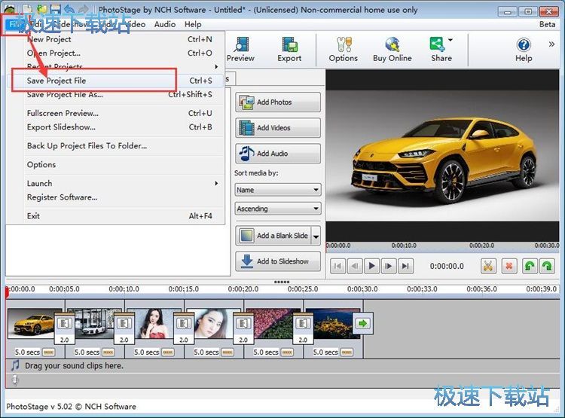
Task: Open the Ascending sort order dropdown
Action: pos(278,209)
